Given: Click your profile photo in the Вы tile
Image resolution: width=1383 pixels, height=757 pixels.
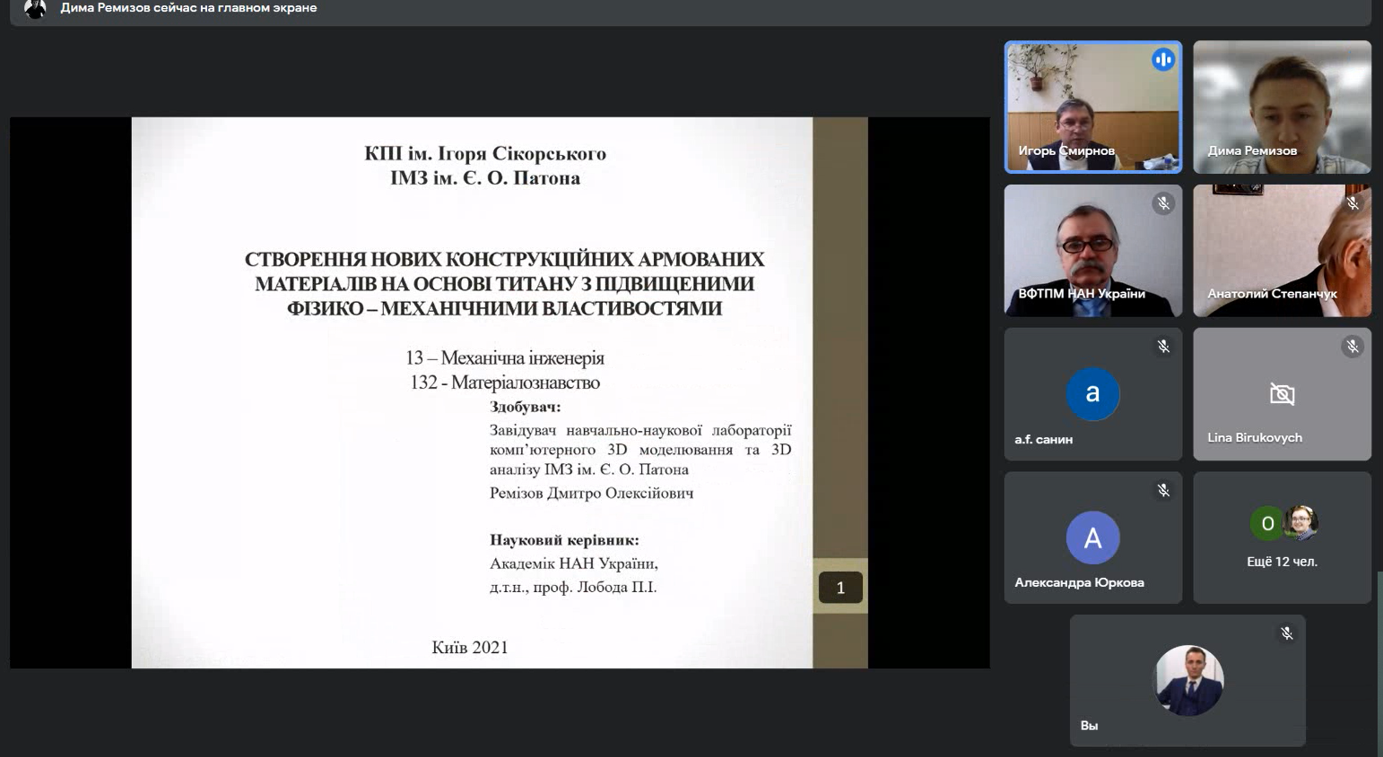Looking at the screenshot, I should click(1188, 681).
